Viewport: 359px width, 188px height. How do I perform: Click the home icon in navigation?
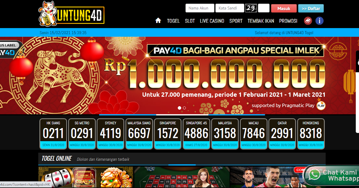coord(158,21)
